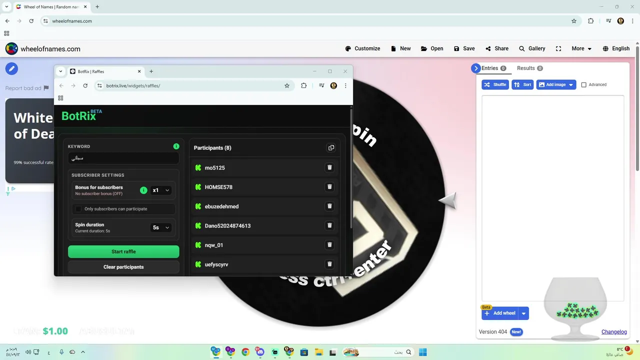
Task: Start the raffle in BotRix
Action: (x=123, y=251)
